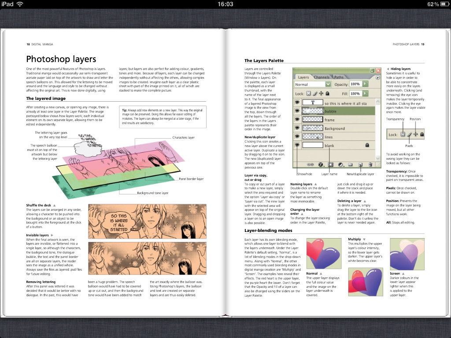Open the Opacity slider arrow
451x338 pixels.
365,84
